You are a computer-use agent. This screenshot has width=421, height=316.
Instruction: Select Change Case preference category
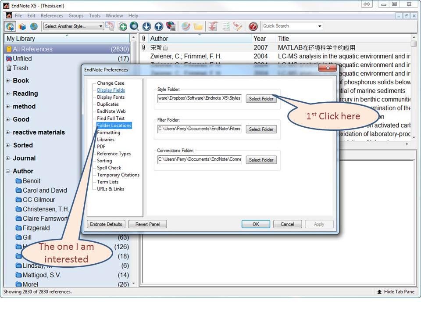tap(111, 83)
